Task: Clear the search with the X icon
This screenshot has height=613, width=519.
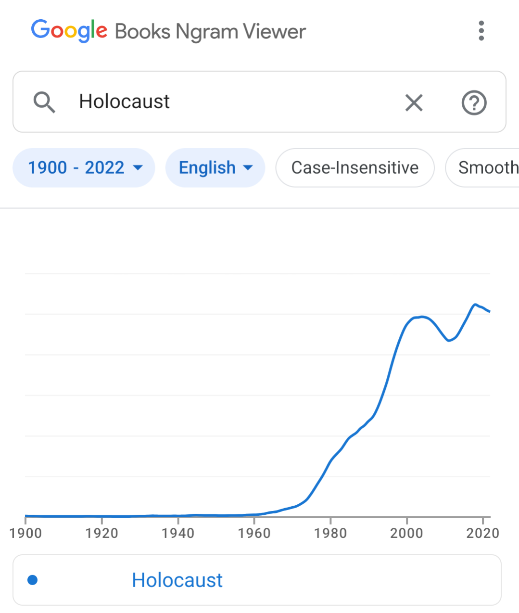Action: pos(414,102)
